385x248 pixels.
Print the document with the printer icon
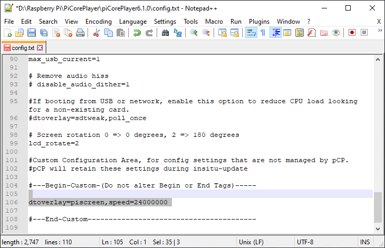80,33
